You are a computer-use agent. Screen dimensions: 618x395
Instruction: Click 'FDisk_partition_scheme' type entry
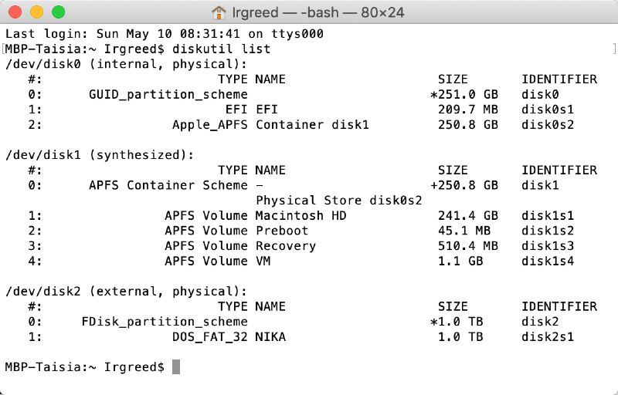pyautogui.click(x=165, y=322)
